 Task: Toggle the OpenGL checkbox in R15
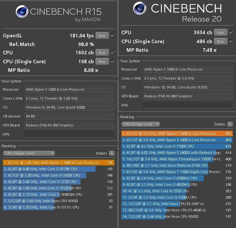pyautogui.click(x=113, y=35)
